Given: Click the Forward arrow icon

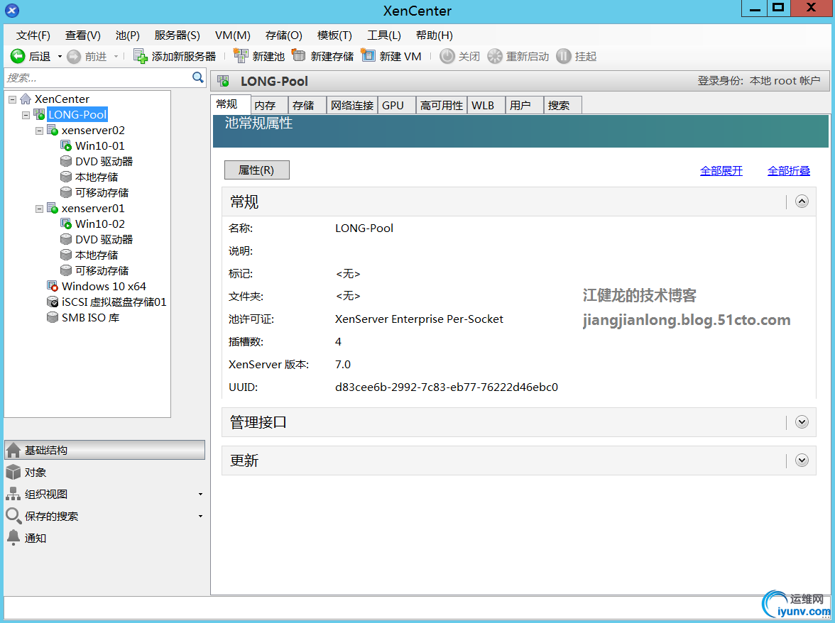Looking at the screenshot, I should pyautogui.click(x=74, y=56).
